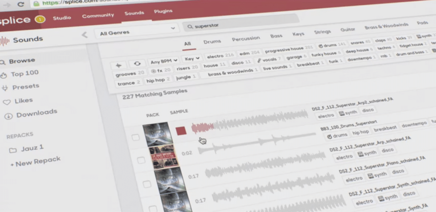
Task: Switch to the Percussion tab
Action: (246, 39)
